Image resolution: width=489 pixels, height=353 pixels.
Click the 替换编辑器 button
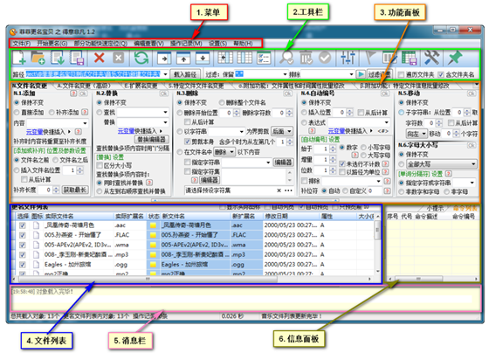pyautogui.click(x=152, y=139)
